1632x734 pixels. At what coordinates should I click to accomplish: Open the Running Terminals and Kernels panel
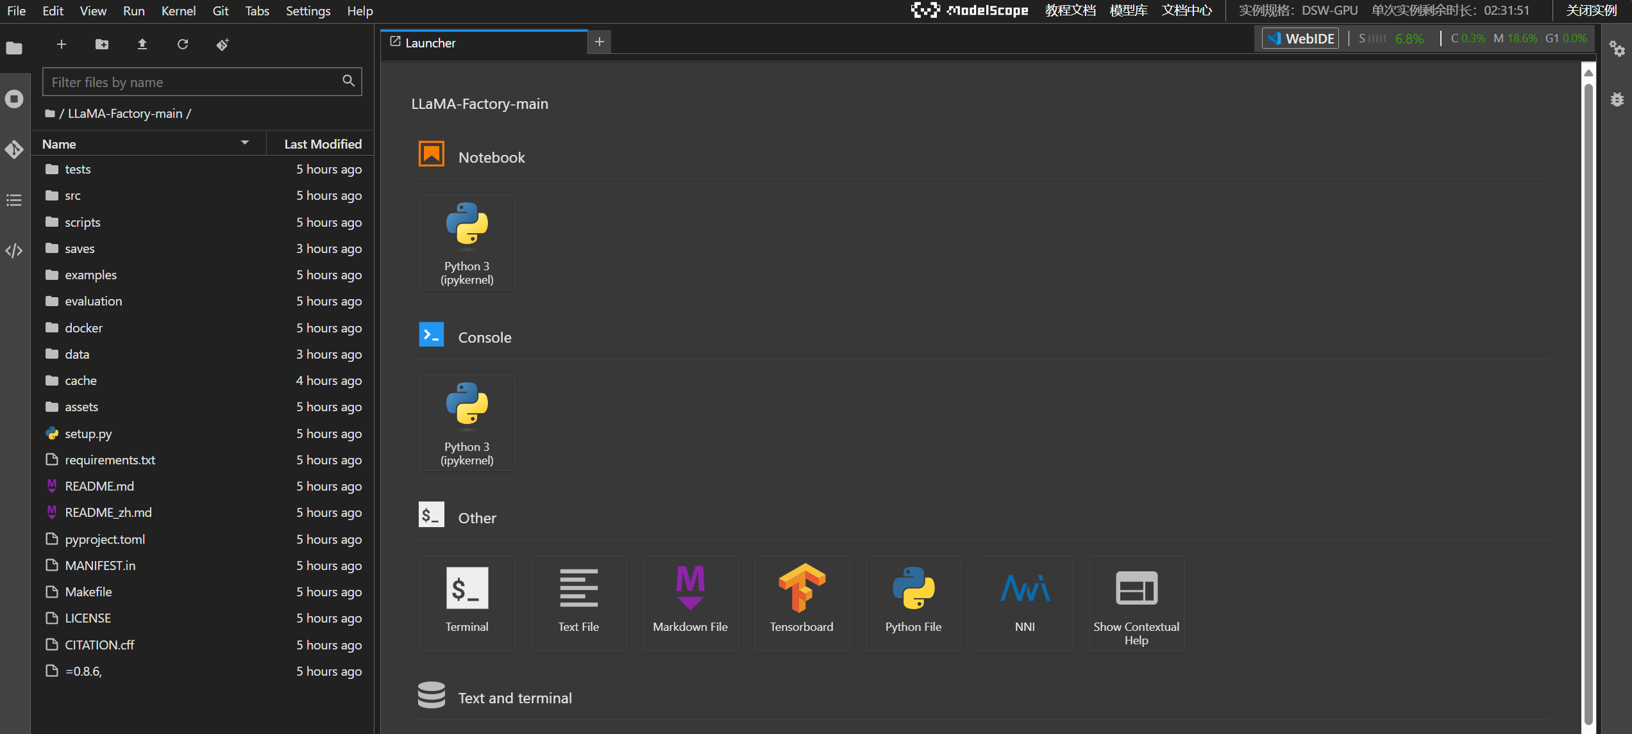pyautogui.click(x=14, y=99)
